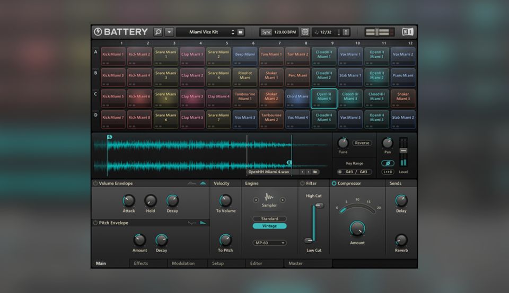Switch to the Effects tab
Viewport: 509px width, 293px height.
coord(141,263)
